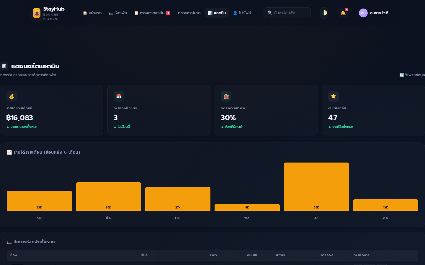Open the โปรไฟล์ profile tab
The height and width of the screenshot is (265, 425).
pyautogui.click(x=242, y=13)
